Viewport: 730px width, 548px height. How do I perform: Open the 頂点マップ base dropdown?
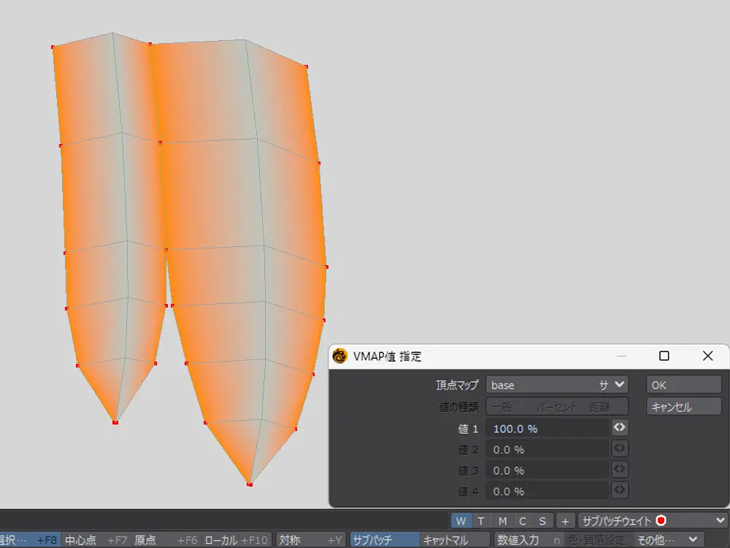pyautogui.click(x=557, y=384)
